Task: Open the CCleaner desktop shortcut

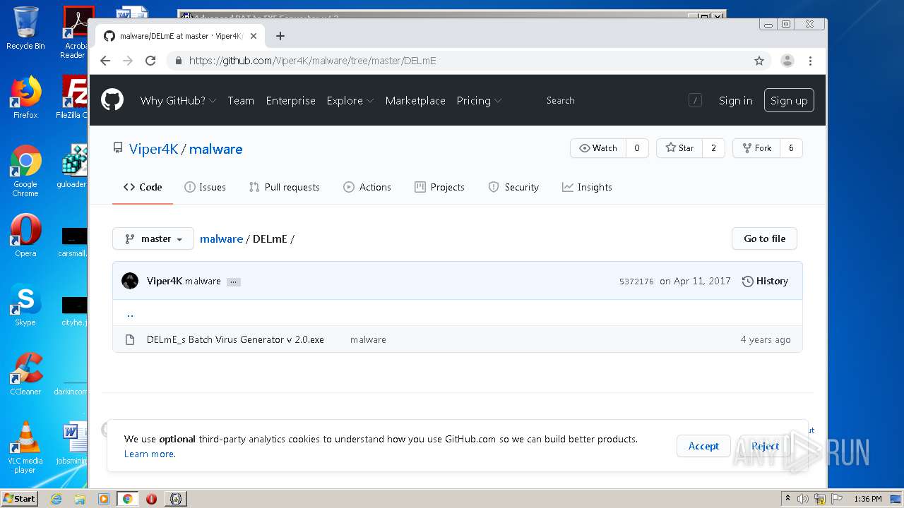Action: tap(25, 374)
